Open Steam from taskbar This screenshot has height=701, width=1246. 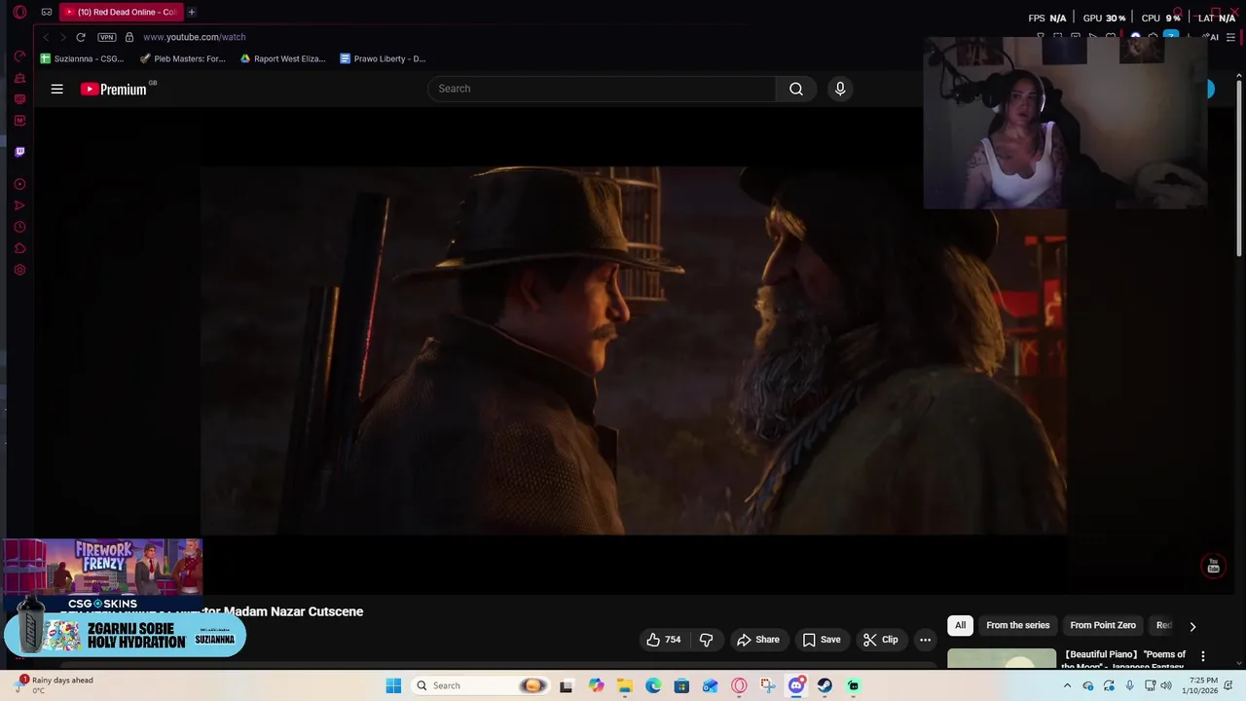[825, 685]
